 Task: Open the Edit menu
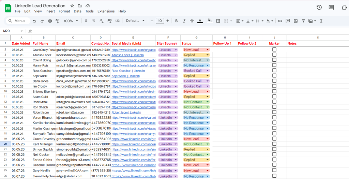pos(27,11)
